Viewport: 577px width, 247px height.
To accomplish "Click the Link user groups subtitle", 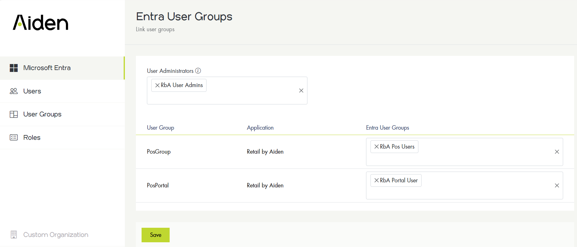I will (x=155, y=29).
